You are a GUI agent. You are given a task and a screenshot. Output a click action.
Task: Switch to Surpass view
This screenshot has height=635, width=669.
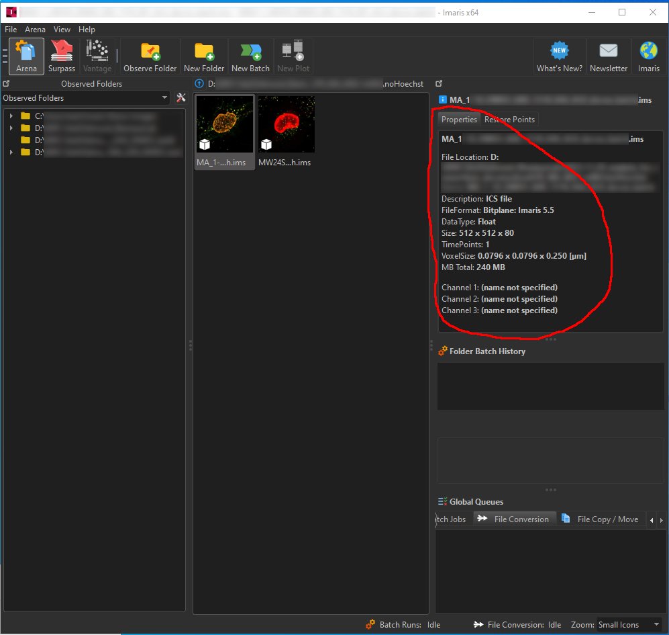tap(61, 56)
